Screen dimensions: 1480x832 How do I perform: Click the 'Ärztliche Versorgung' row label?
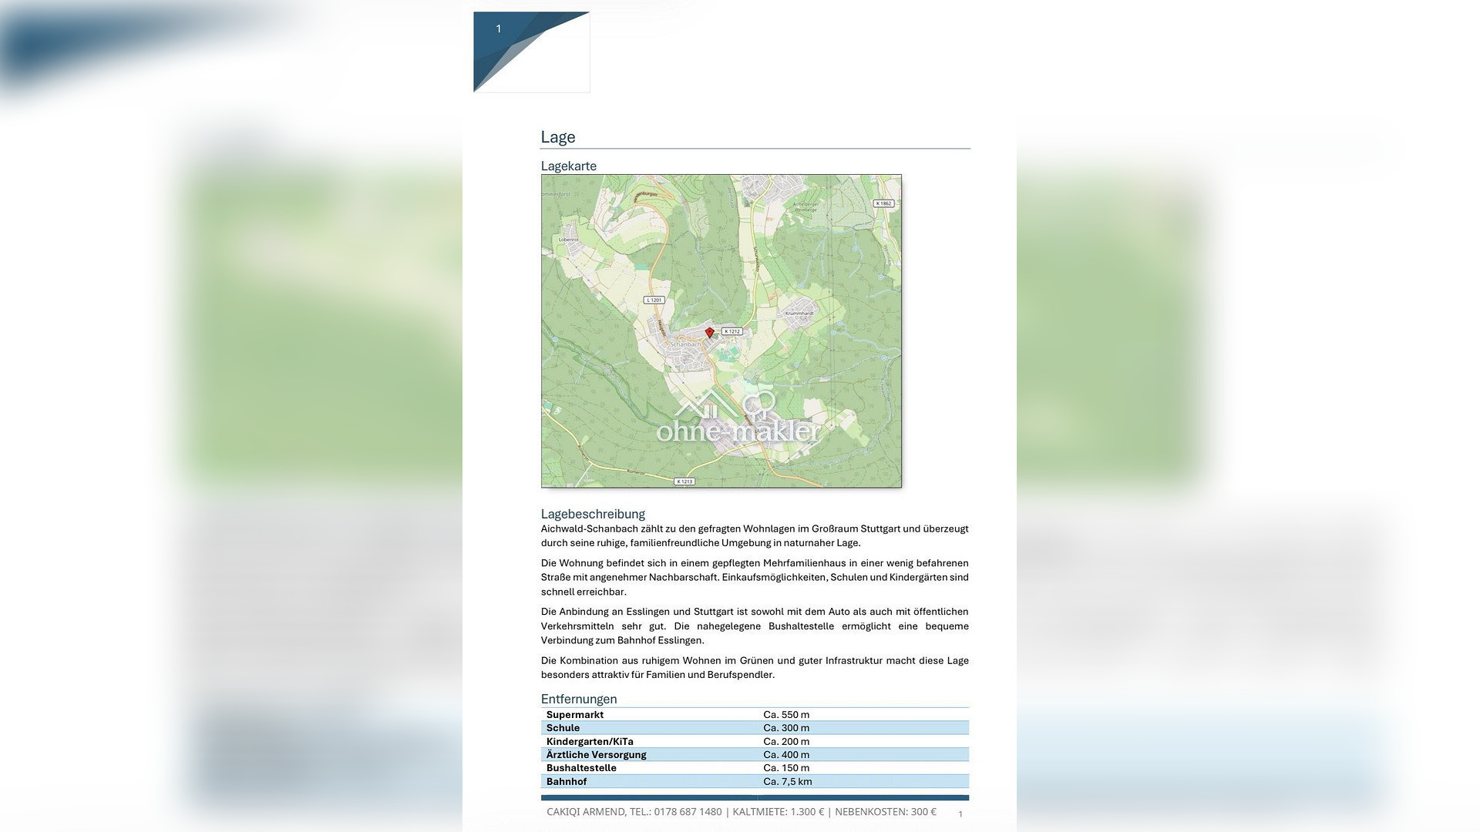tap(597, 755)
